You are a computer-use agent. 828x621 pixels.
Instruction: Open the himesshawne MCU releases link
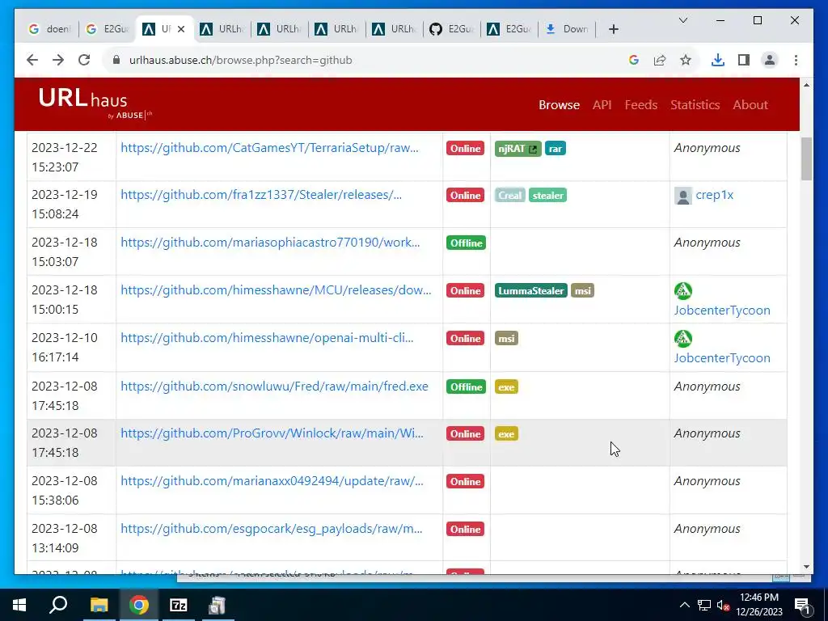pyautogui.click(x=276, y=290)
